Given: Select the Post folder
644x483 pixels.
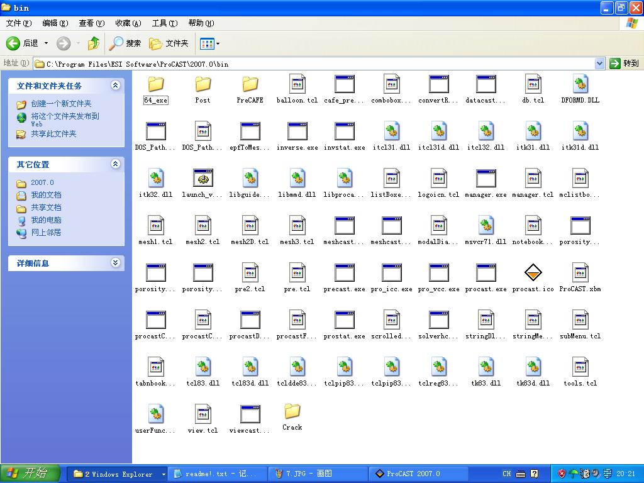Looking at the screenshot, I should (x=203, y=90).
